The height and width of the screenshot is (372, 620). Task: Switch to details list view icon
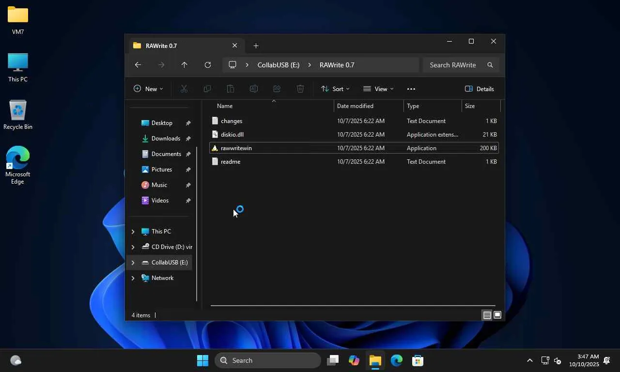(x=487, y=315)
